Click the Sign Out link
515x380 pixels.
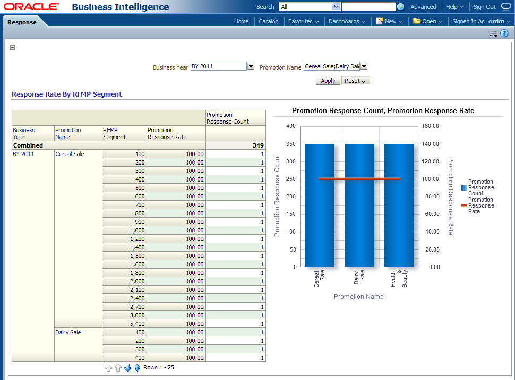(x=484, y=7)
